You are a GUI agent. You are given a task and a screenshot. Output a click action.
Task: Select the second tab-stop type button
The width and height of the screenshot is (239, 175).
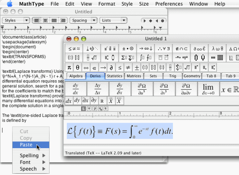pyautogui.click(x=89, y=109)
